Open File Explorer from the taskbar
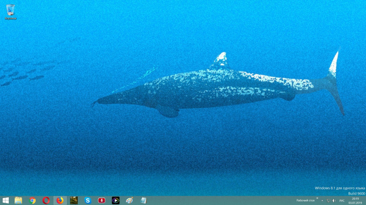The width and height of the screenshot is (366, 205). pos(18,200)
